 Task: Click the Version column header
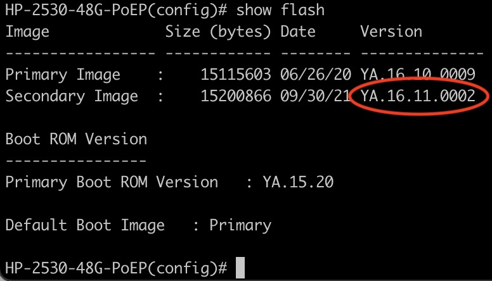391,32
